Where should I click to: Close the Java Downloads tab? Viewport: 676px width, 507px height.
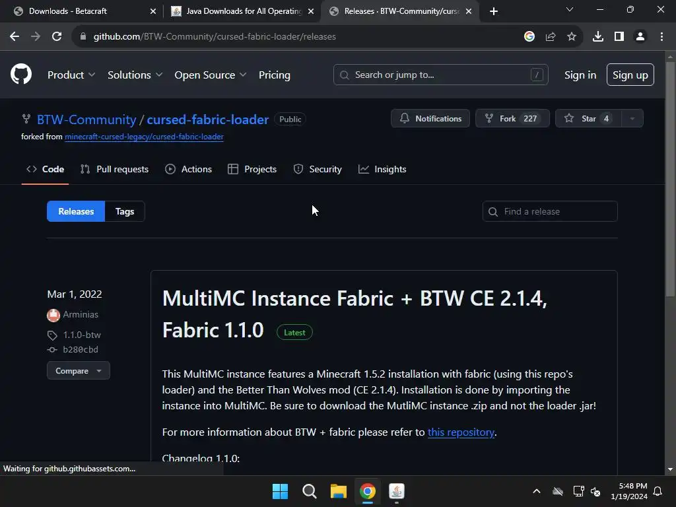point(311,11)
